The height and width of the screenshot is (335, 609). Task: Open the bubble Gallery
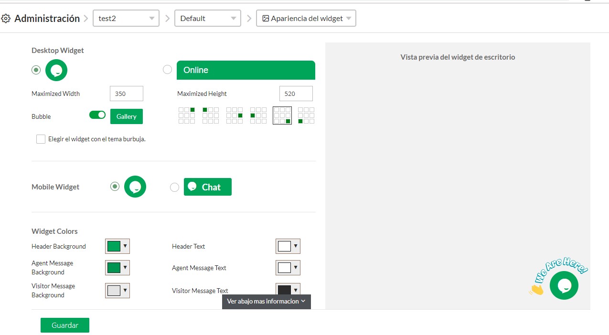click(126, 116)
